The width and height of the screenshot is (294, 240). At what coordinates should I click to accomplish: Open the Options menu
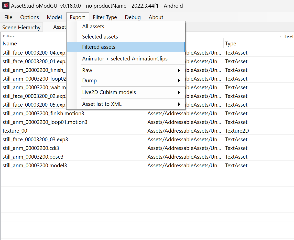[x=29, y=17]
